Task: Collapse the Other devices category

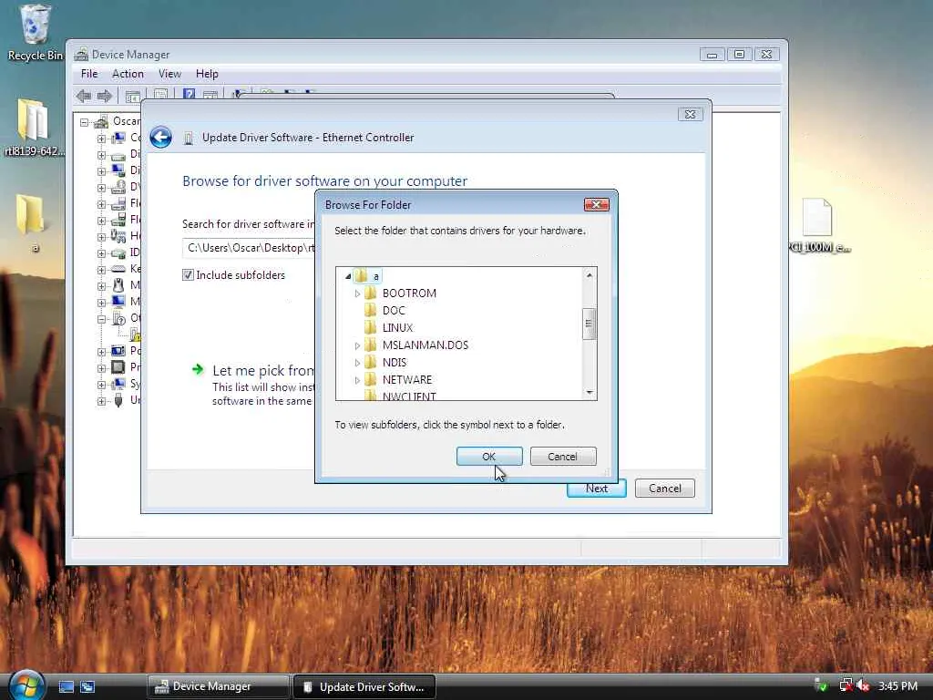Action: pyautogui.click(x=102, y=319)
